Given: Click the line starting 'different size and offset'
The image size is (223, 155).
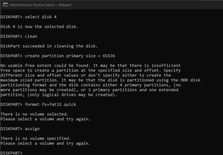Looking at the screenshot, I should [x=85, y=75].
